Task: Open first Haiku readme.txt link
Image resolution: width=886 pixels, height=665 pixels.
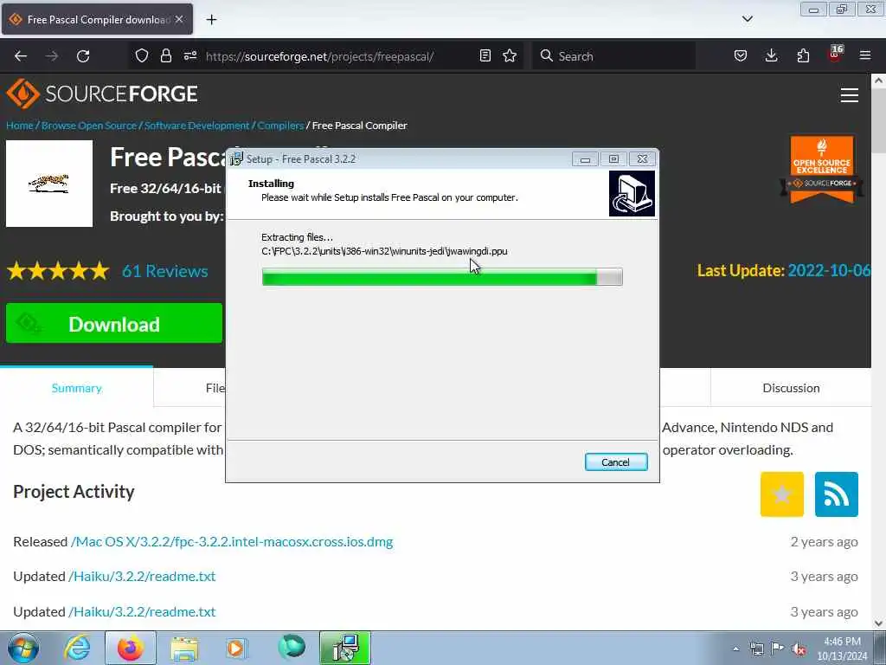Action: click(x=142, y=576)
